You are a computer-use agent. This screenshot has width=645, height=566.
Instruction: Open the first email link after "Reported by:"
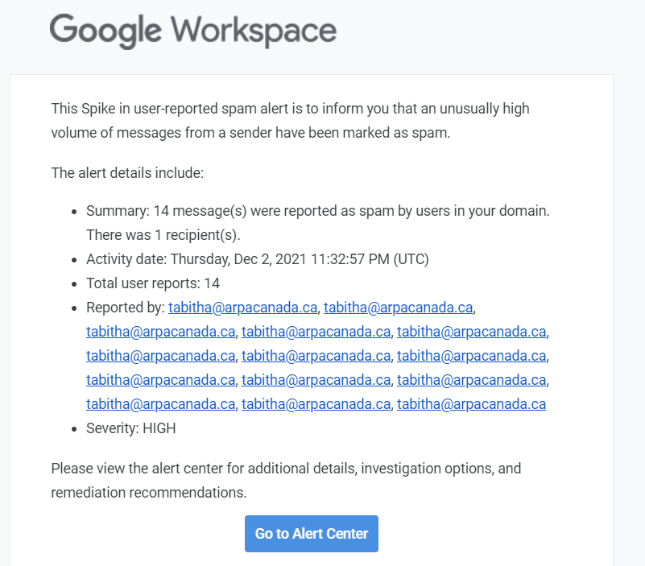pyautogui.click(x=243, y=308)
